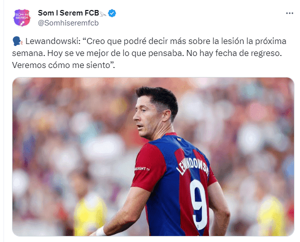Click the white wristband on the player's arm

pyautogui.click(x=100, y=231)
